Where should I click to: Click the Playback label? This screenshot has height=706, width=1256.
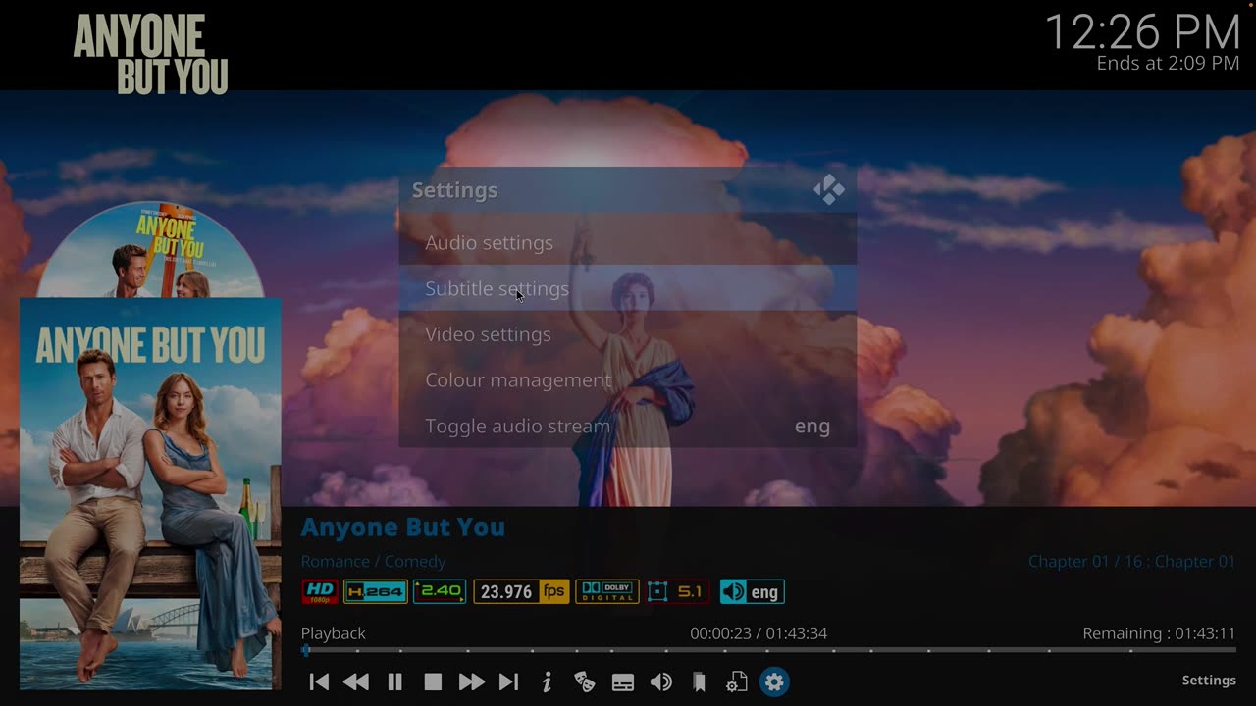coord(333,633)
